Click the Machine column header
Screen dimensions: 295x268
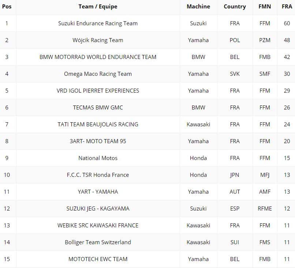pos(198,7)
